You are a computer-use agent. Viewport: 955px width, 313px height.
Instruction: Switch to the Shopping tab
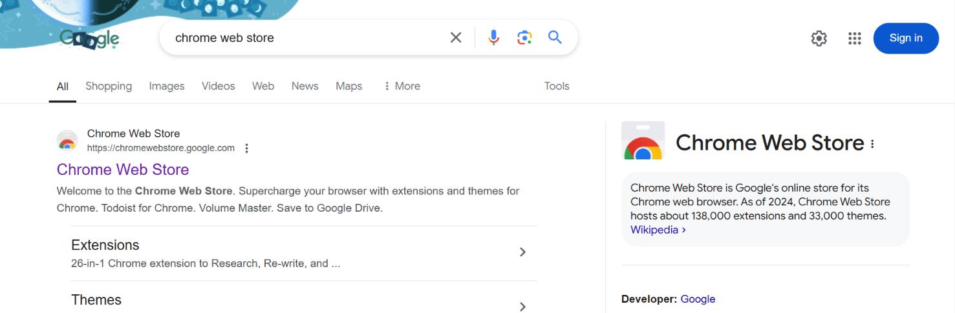(109, 86)
